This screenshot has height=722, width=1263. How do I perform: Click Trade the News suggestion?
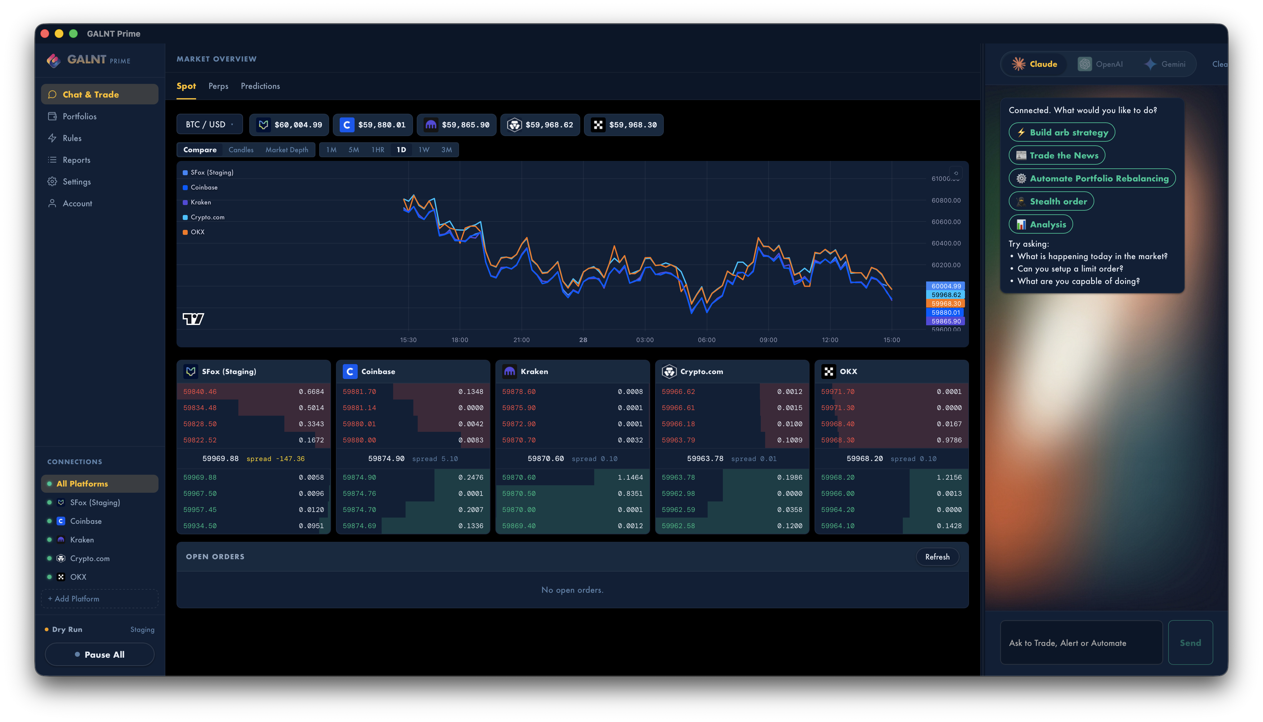(1057, 155)
